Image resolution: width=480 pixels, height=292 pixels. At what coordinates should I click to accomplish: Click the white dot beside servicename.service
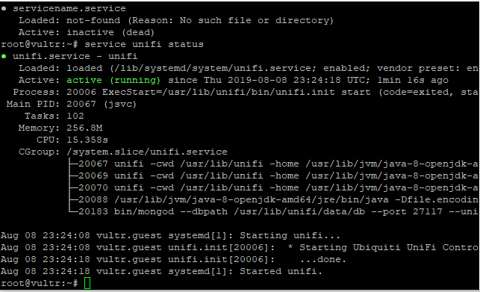[x=4, y=8]
